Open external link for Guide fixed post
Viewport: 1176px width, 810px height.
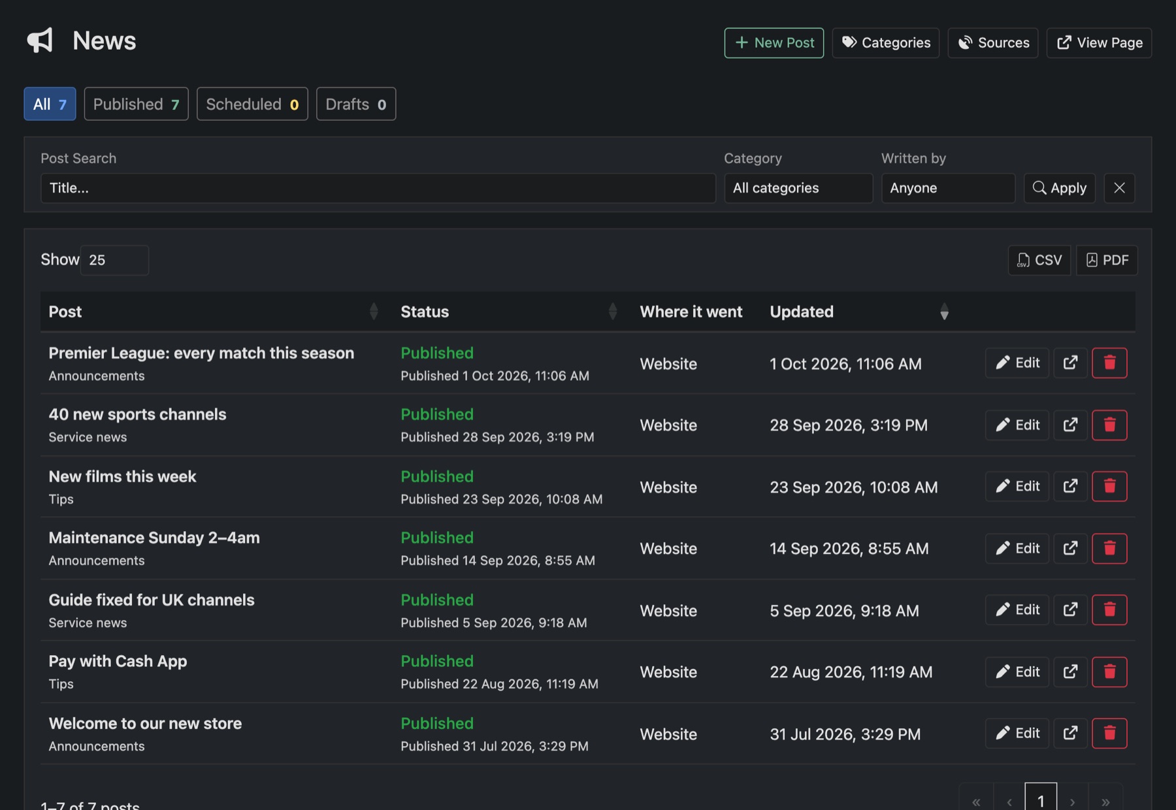[1070, 609]
